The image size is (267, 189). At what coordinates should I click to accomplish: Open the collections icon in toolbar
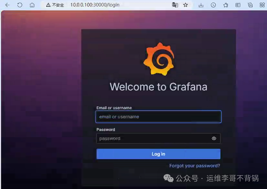point(250,5)
